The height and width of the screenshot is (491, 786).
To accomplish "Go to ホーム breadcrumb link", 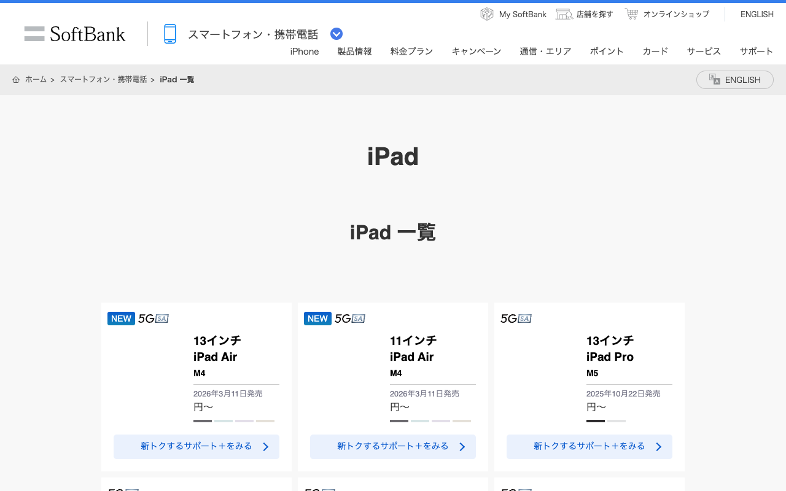I will [x=36, y=80].
